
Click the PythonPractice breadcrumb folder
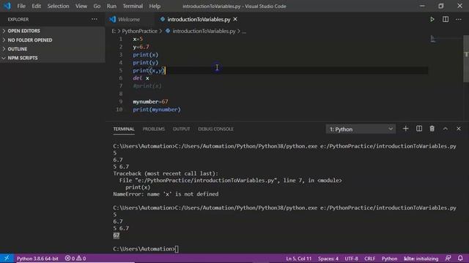click(139, 31)
